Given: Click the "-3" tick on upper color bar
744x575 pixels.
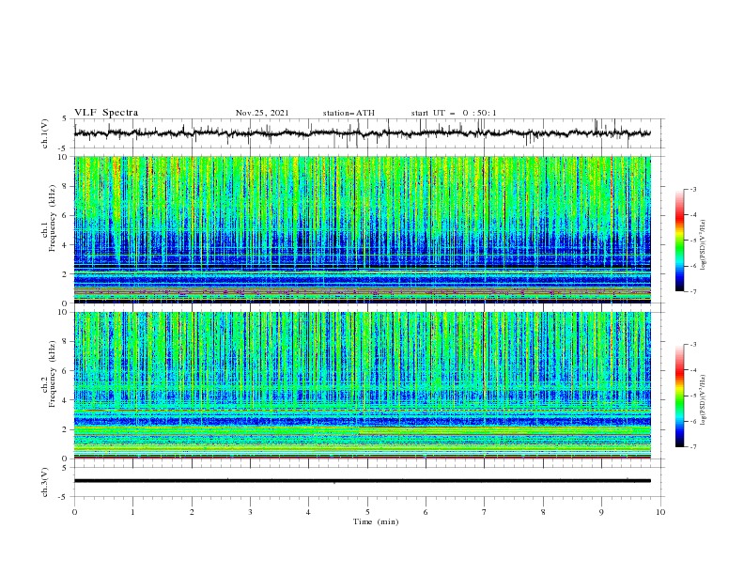Looking at the screenshot, I should pyautogui.click(x=693, y=189).
